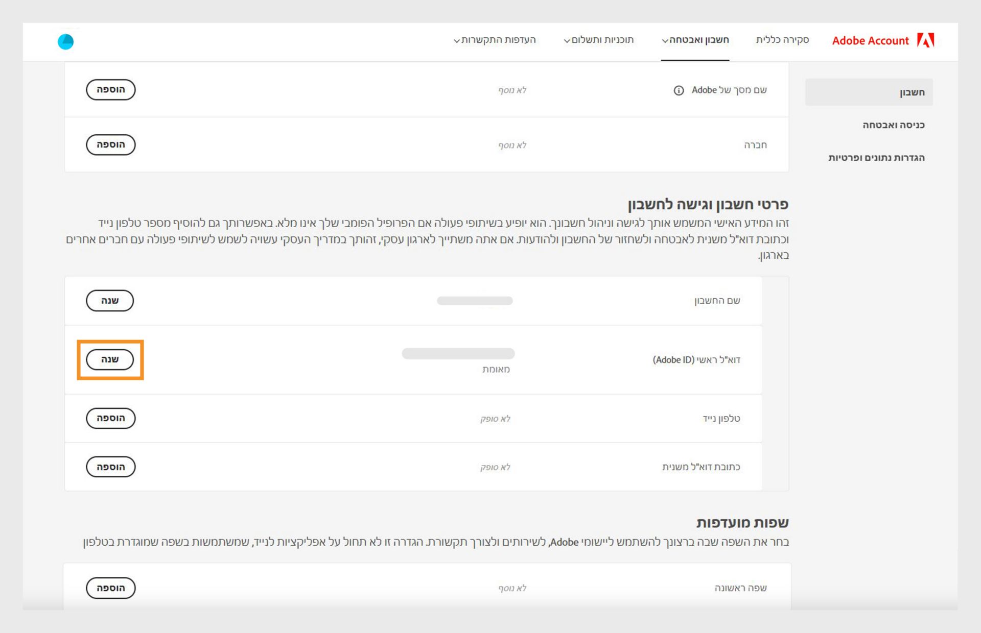Click the blurred primary email value
The width and height of the screenshot is (981, 633).
coord(458,354)
